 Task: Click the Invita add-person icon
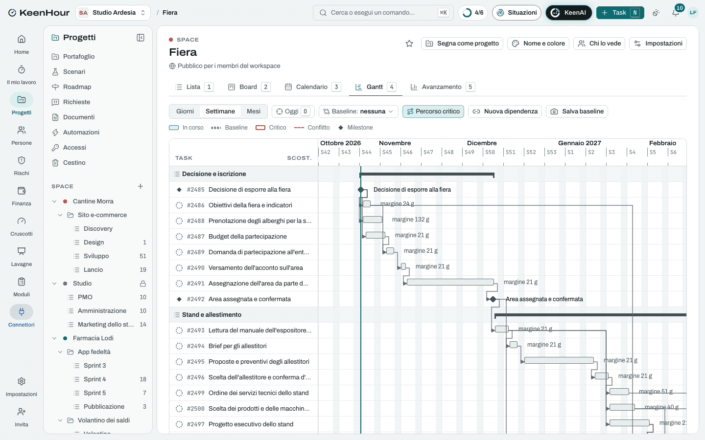(22, 412)
